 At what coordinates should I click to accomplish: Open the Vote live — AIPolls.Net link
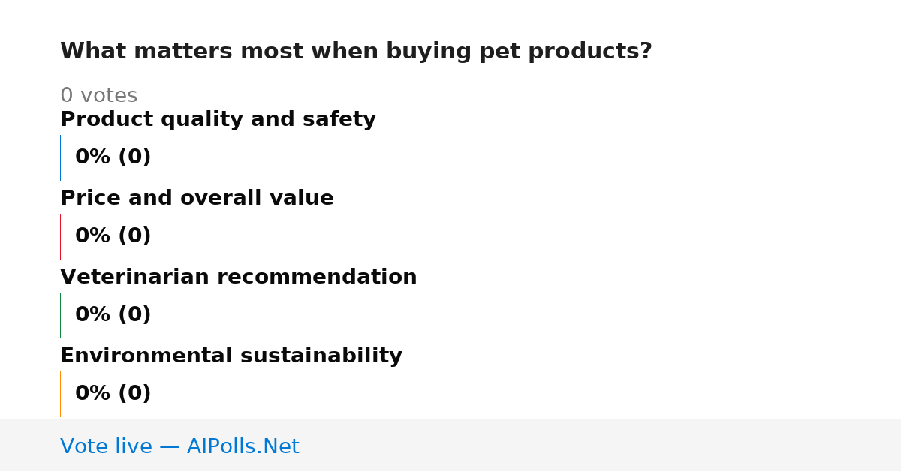coord(179,447)
